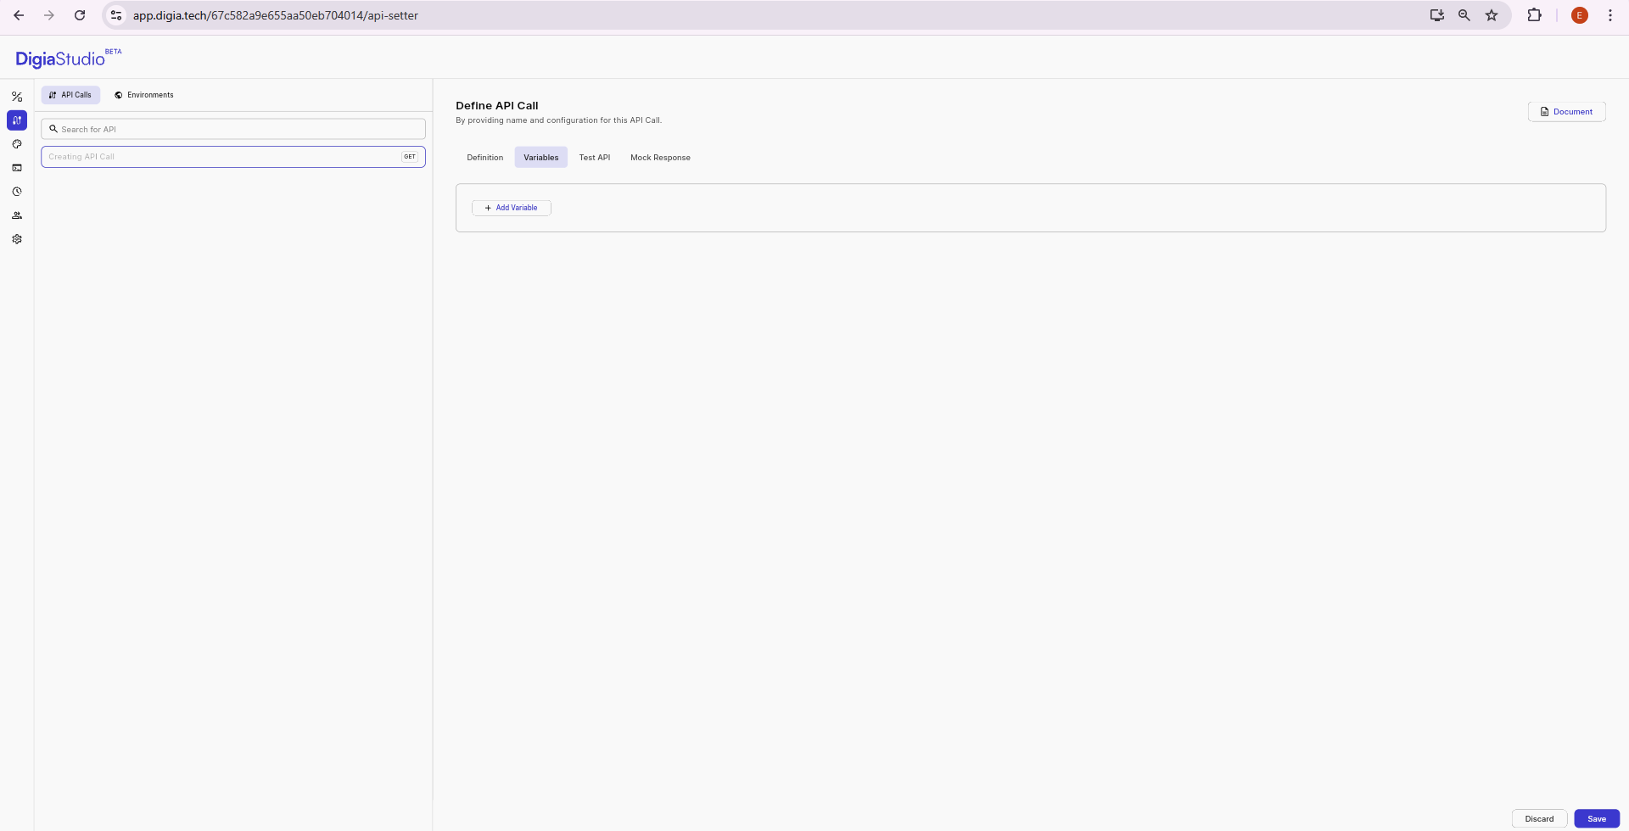Open the history clock sidebar icon
Image resolution: width=1629 pixels, height=831 pixels.
tap(17, 192)
